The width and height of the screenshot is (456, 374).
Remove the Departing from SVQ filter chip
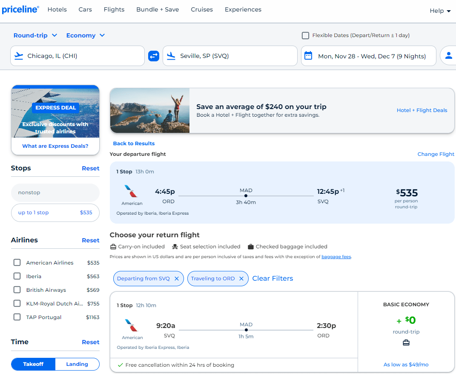coord(177,278)
